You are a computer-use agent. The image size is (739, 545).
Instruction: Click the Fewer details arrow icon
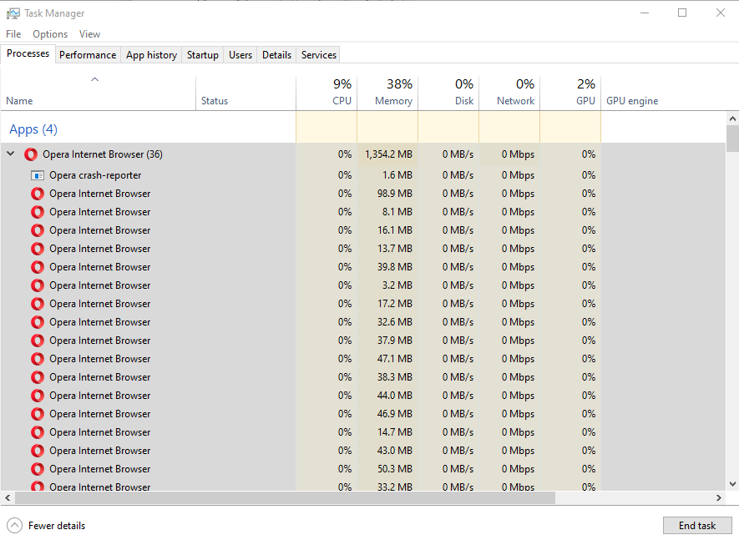coord(14,526)
